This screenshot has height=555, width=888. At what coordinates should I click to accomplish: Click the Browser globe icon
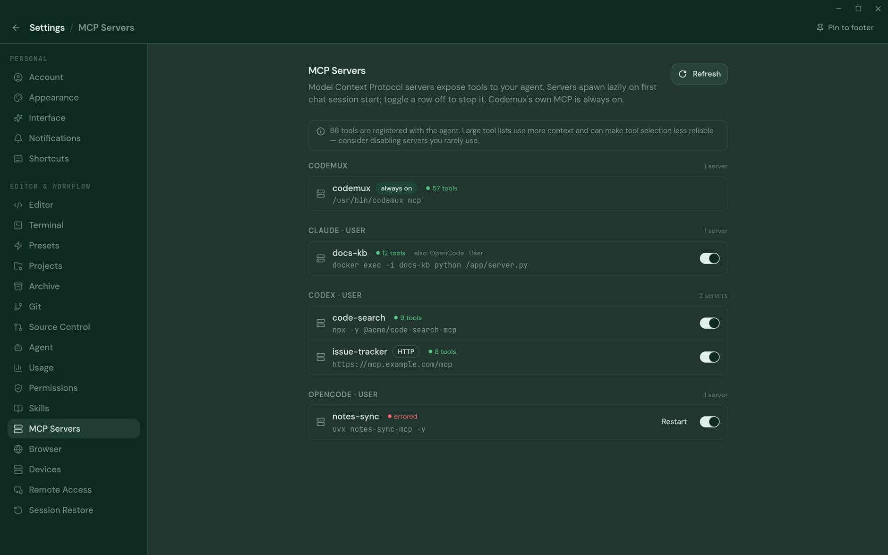(18, 449)
